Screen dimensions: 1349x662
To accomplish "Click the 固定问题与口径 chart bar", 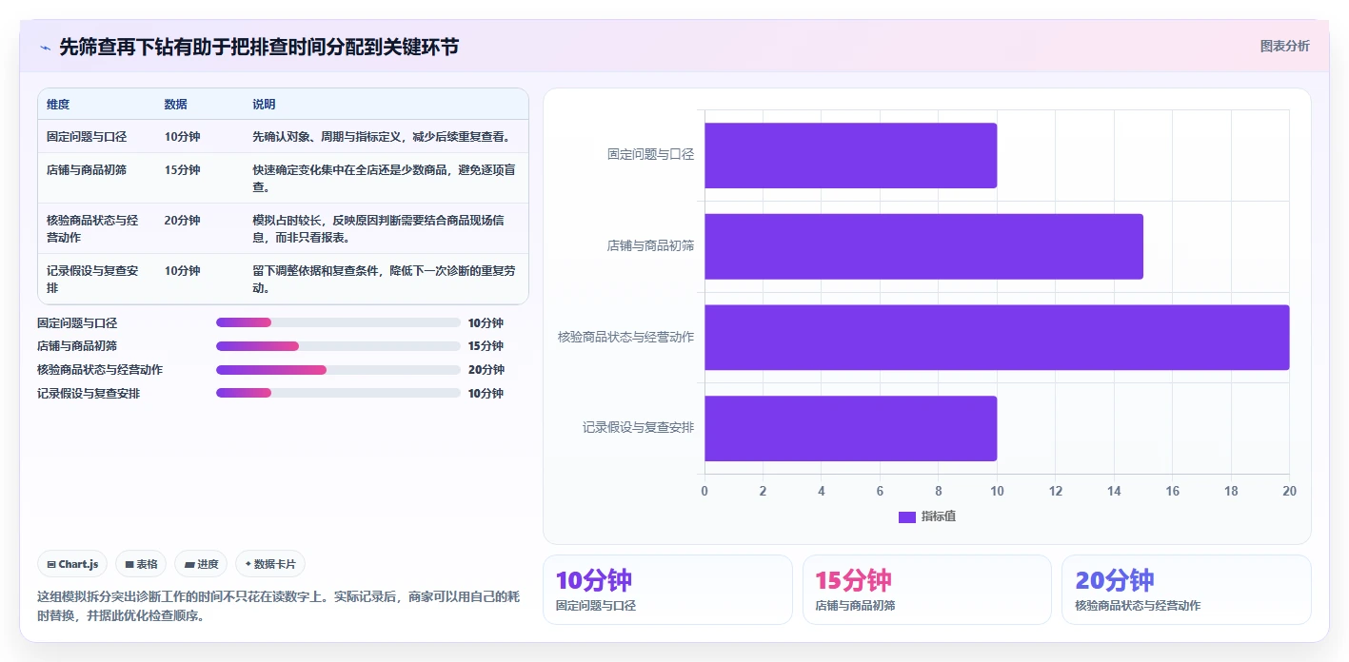I will point(850,155).
